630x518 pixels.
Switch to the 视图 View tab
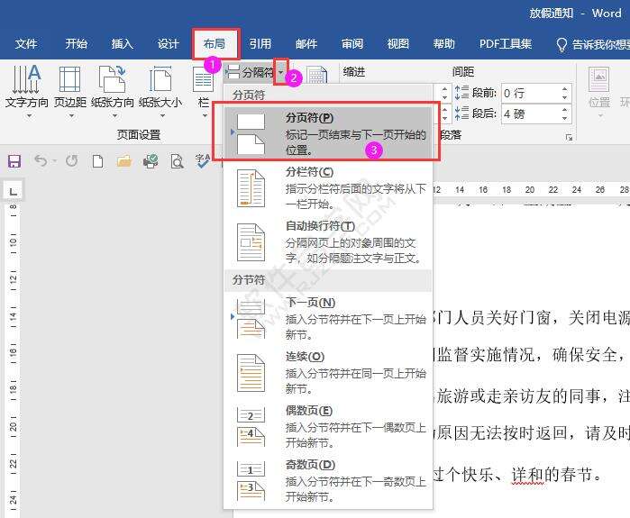point(397,44)
